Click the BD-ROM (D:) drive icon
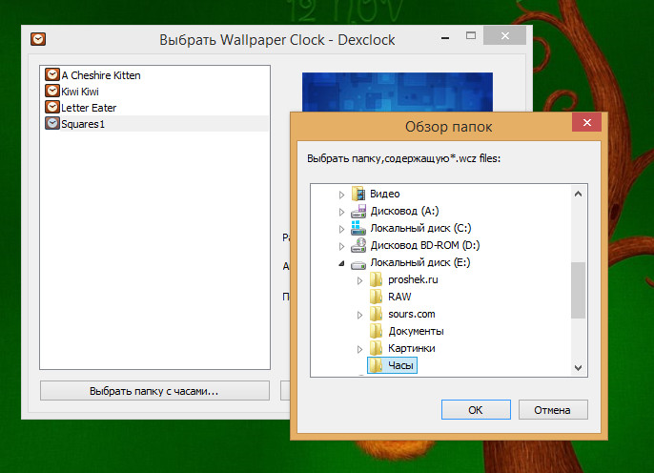Viewport: 654px width, 473px height. point(358,245)
